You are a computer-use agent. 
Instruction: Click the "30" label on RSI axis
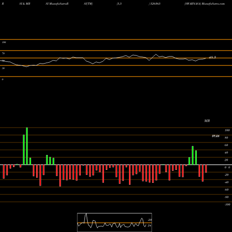(3, 68)
